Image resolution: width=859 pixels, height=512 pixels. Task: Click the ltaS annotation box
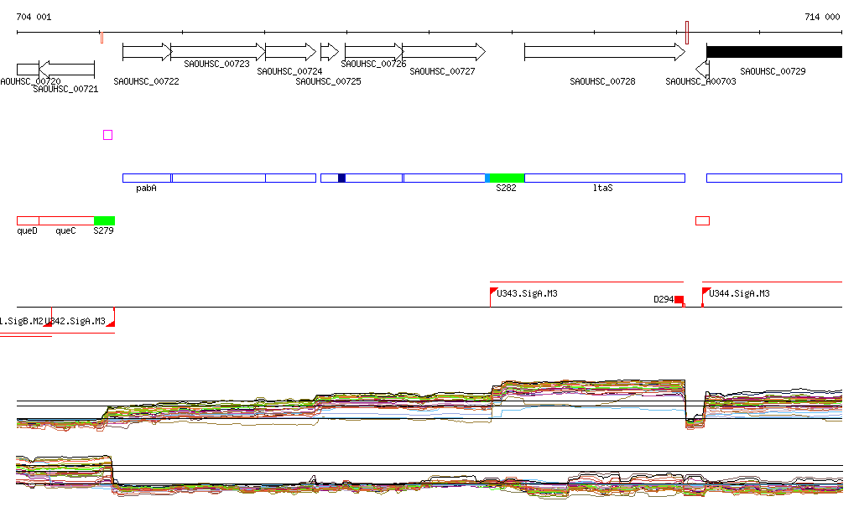604,178
